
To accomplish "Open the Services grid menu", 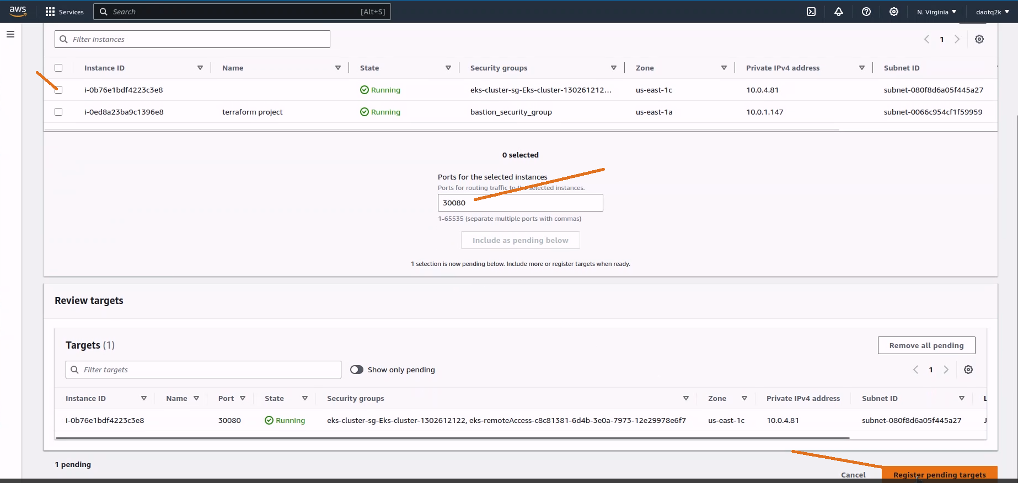I will (x=65, y=12).
